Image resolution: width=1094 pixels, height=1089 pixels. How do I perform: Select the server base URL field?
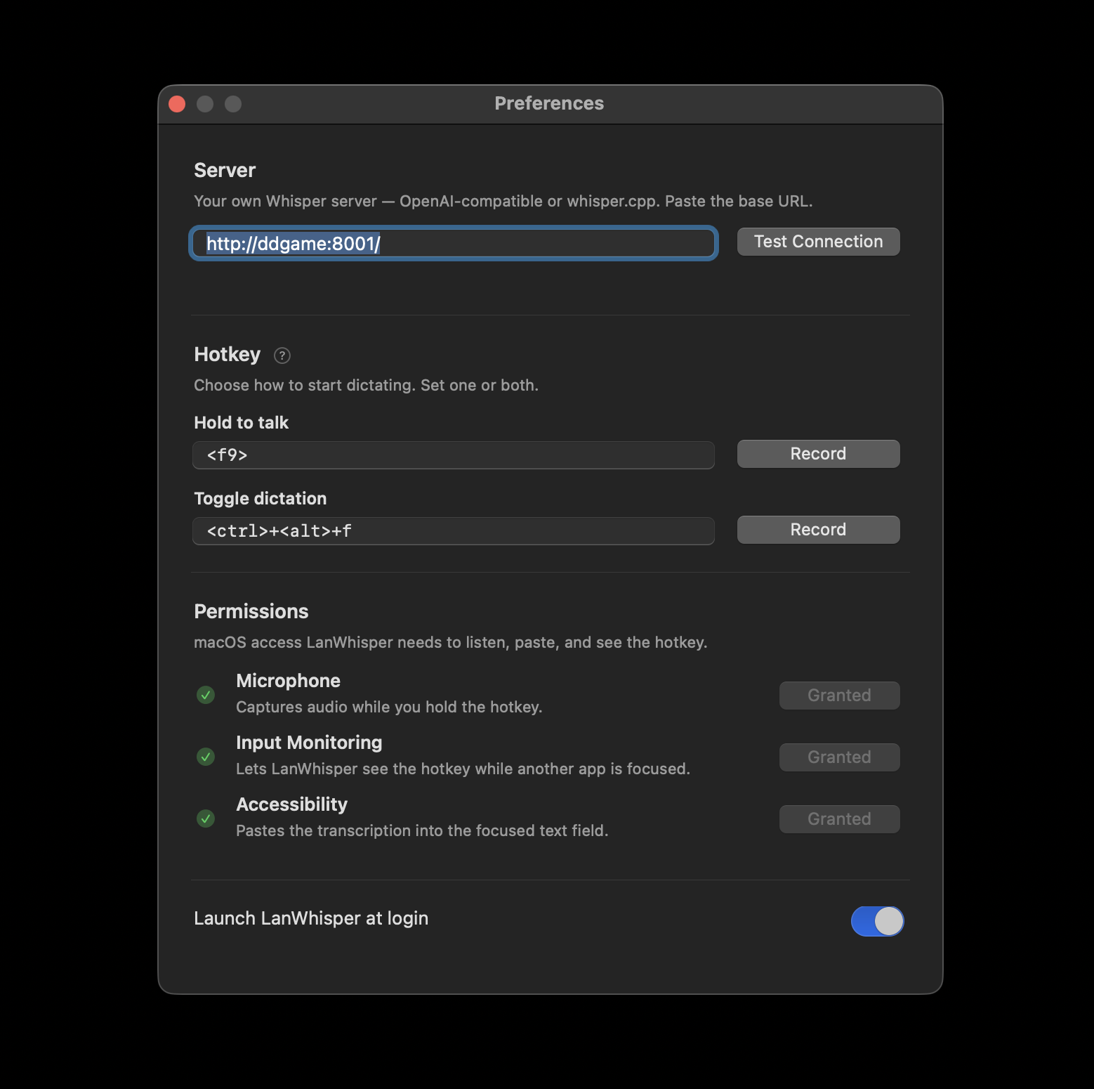click(x=453, y=243)
